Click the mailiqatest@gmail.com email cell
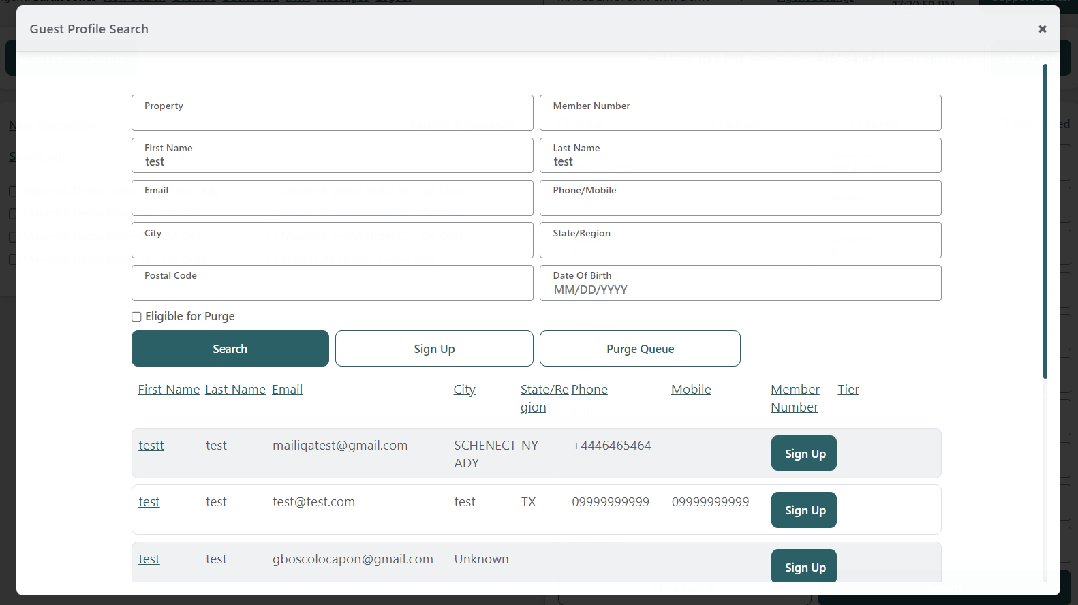 point(340,446)
